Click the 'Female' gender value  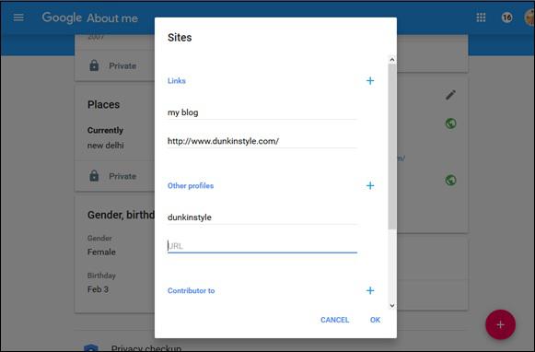pyautogui.click(x=101, y=252)
